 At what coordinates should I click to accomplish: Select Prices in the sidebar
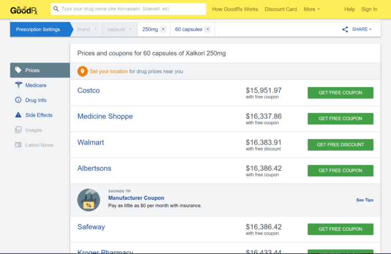coord(40,70)
